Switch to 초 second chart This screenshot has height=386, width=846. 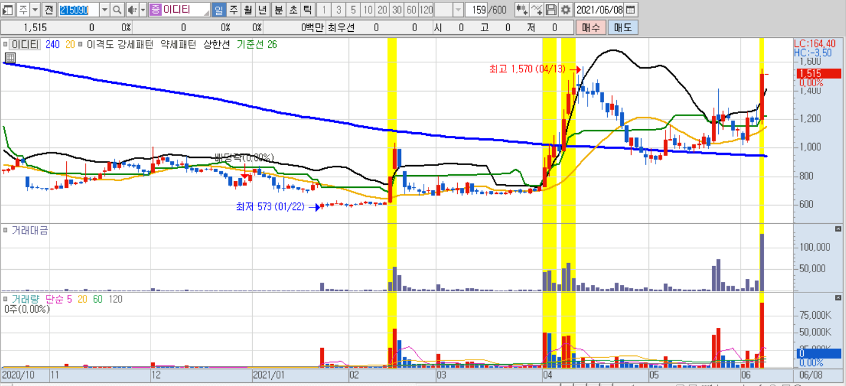pyautogui.click(x=293, y=10)
